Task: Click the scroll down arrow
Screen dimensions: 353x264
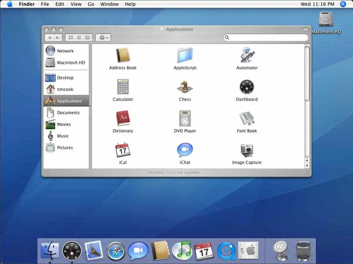Action: coord(307,166)
